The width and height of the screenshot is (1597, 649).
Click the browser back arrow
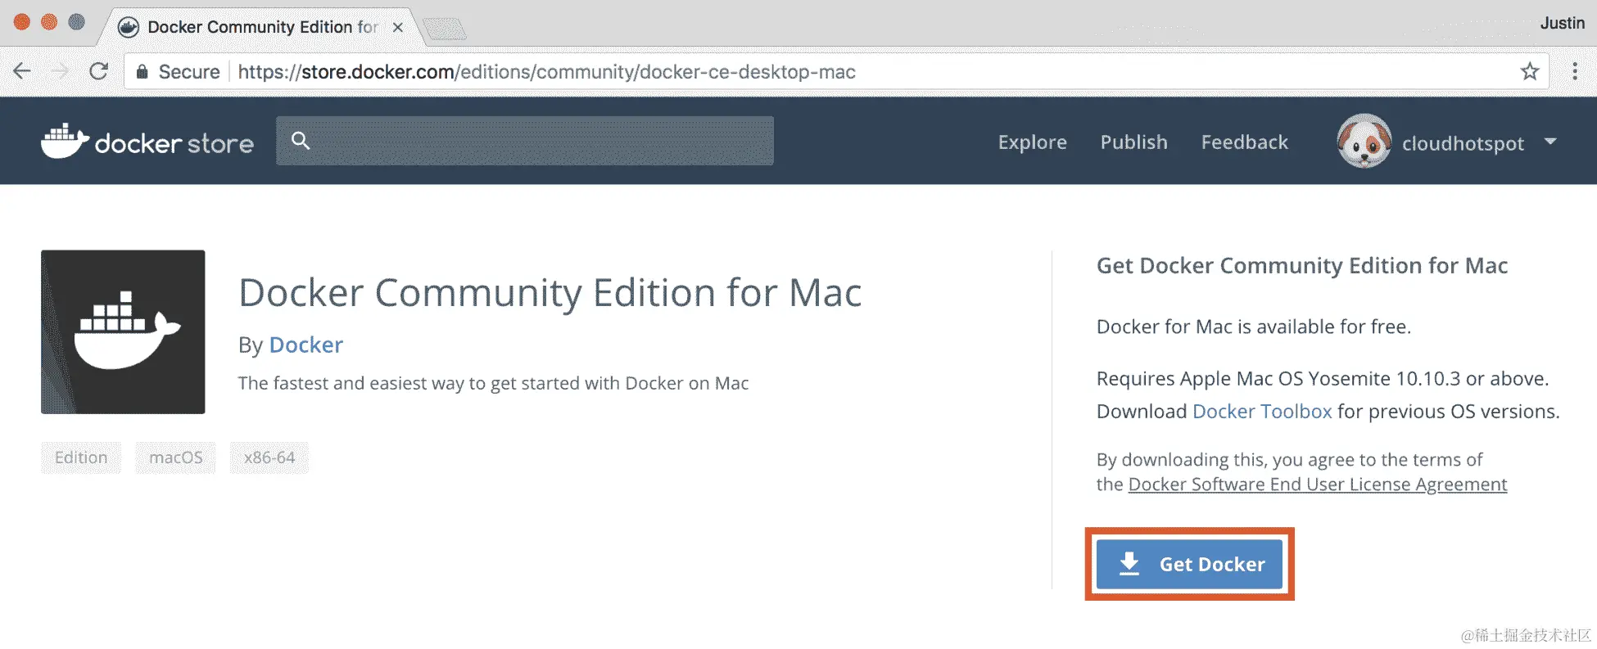pyautogui.click(x=22, y=71)
